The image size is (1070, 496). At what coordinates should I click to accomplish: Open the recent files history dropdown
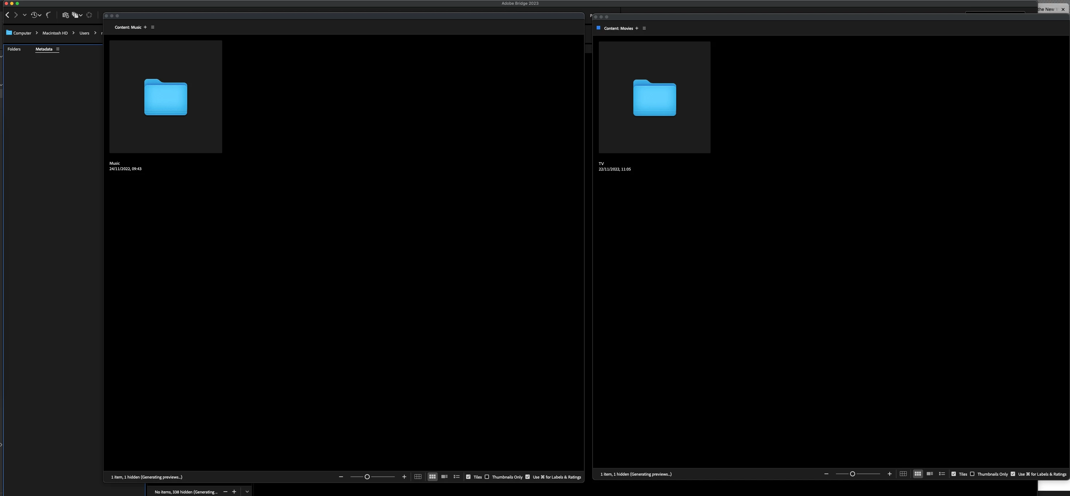pos(36,15)
